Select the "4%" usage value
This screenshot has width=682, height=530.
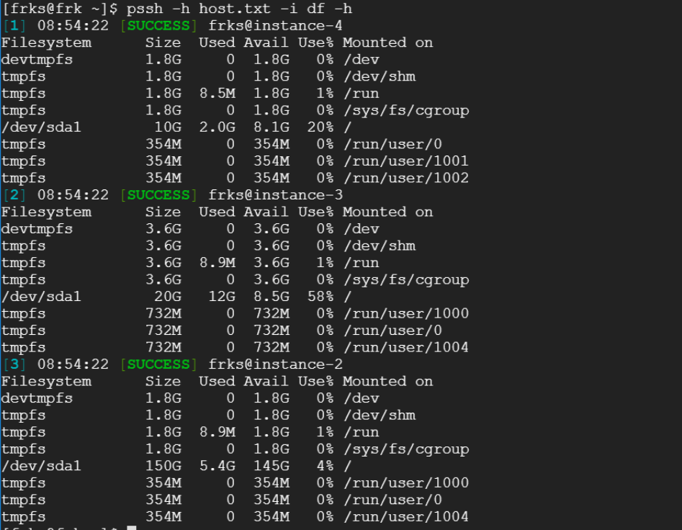click(325, 466)
